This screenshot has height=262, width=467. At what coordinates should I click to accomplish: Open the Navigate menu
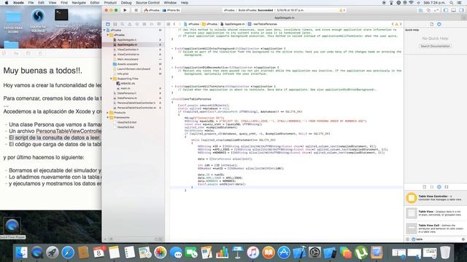point(79,3)
